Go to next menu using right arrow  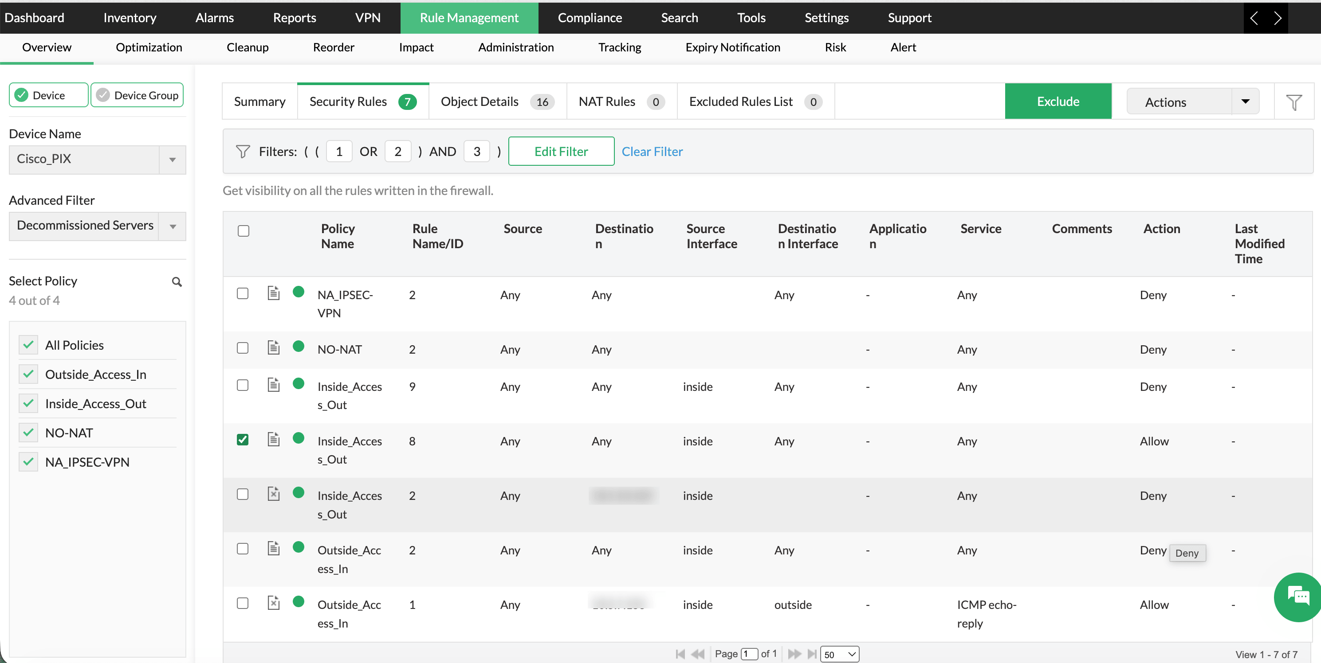pyautogui.click(x=1277, y=18)
